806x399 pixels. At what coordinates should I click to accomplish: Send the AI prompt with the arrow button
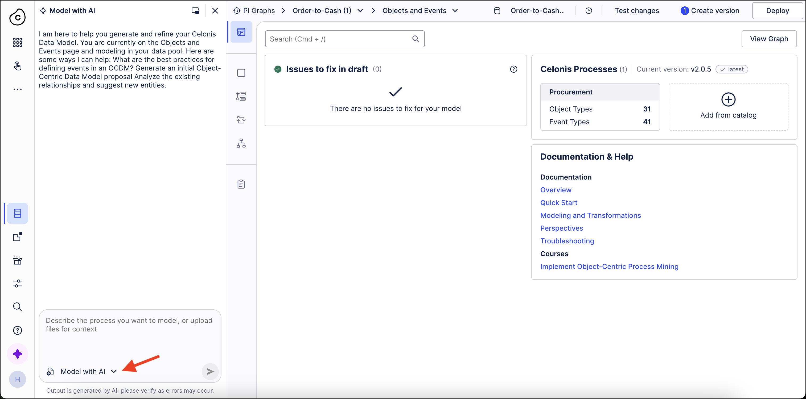[x=210, y=371]
